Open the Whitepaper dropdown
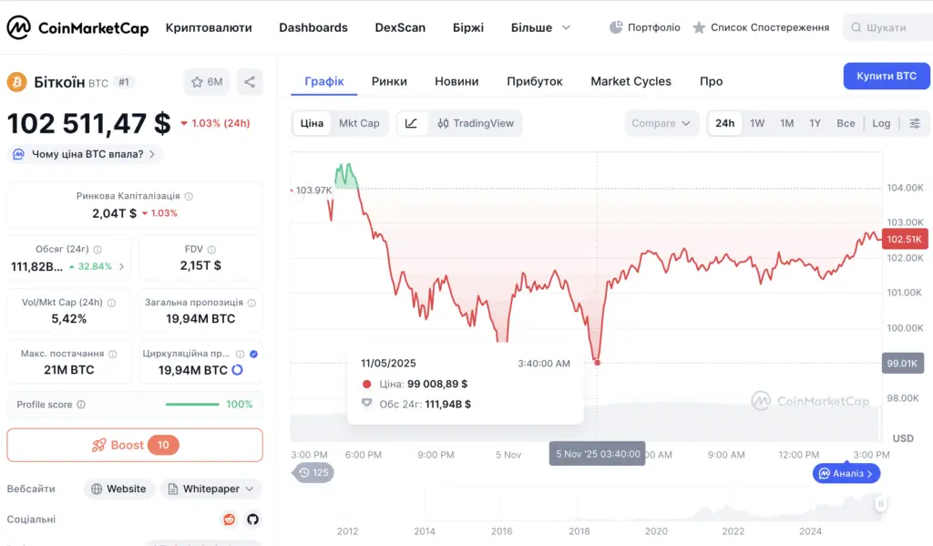This screenshot has height=546, width=933. [210, 489]
